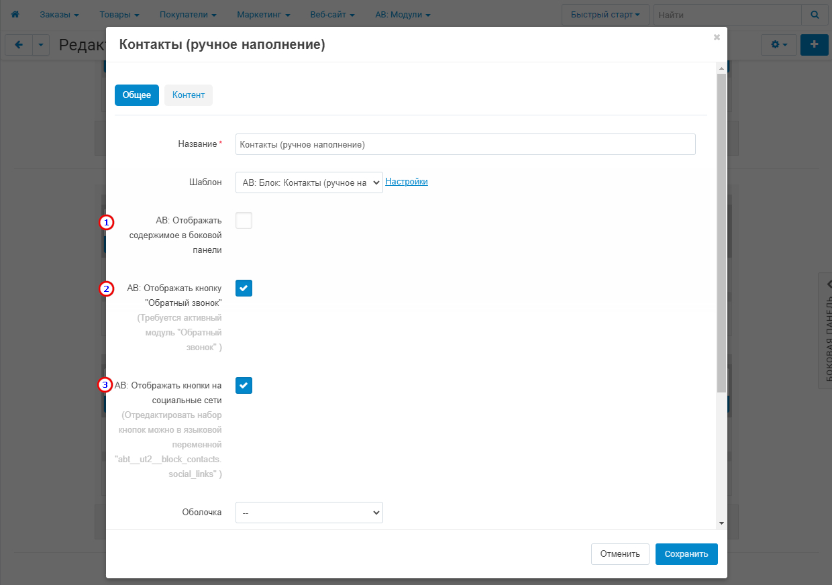Open the Шаблон template dropdown
The height and width of the screenshot is (585, 832).
(309, 182)
